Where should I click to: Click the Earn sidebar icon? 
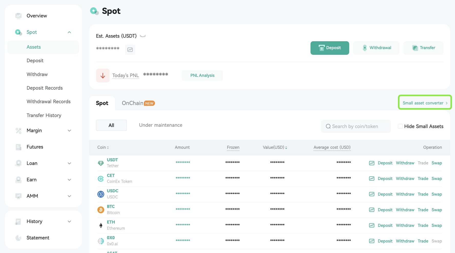click(x=18, y=180)
